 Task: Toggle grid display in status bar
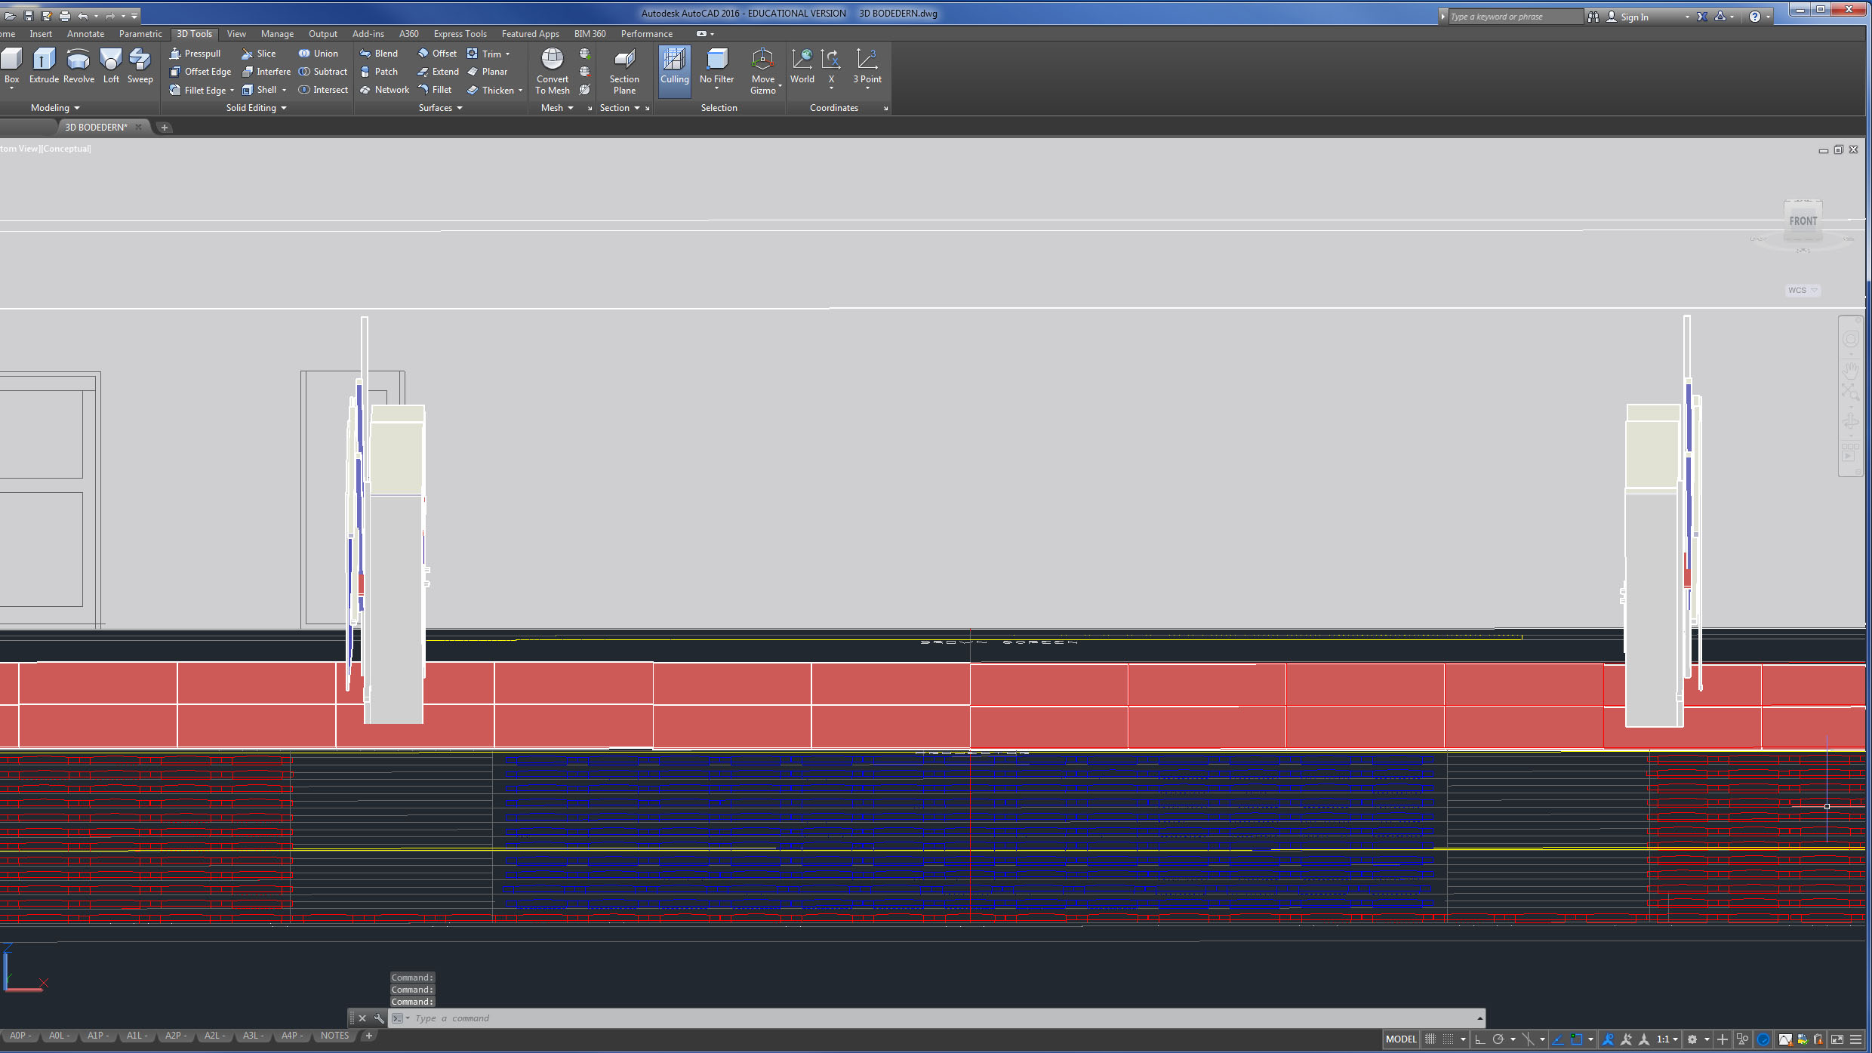[1430, 1039]
